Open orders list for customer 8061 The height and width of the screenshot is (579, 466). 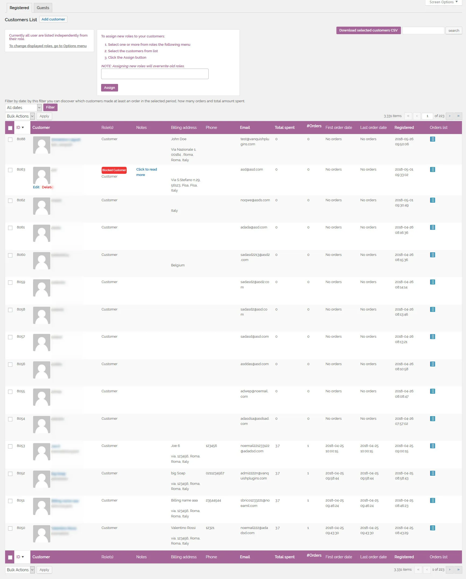click(x=432, y=227)
